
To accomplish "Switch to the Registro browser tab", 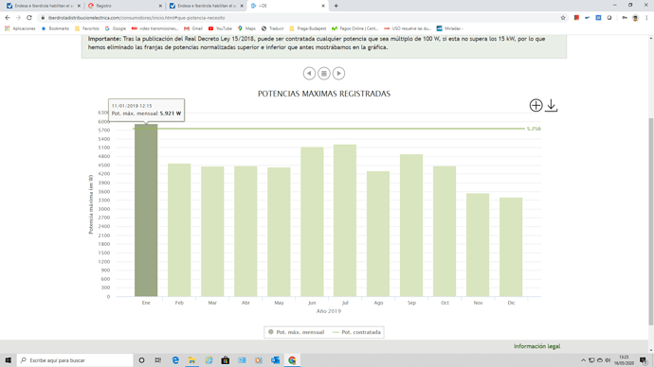I will pos(124,6).
